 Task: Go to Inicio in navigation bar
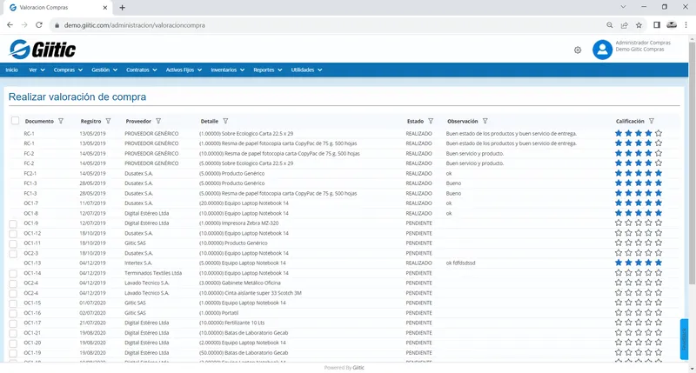tap(12, 70)
